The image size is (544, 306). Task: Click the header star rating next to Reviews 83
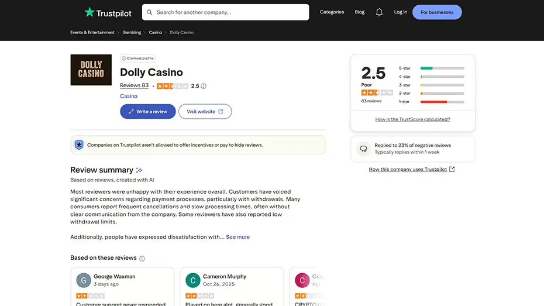[x=173, y=86]
